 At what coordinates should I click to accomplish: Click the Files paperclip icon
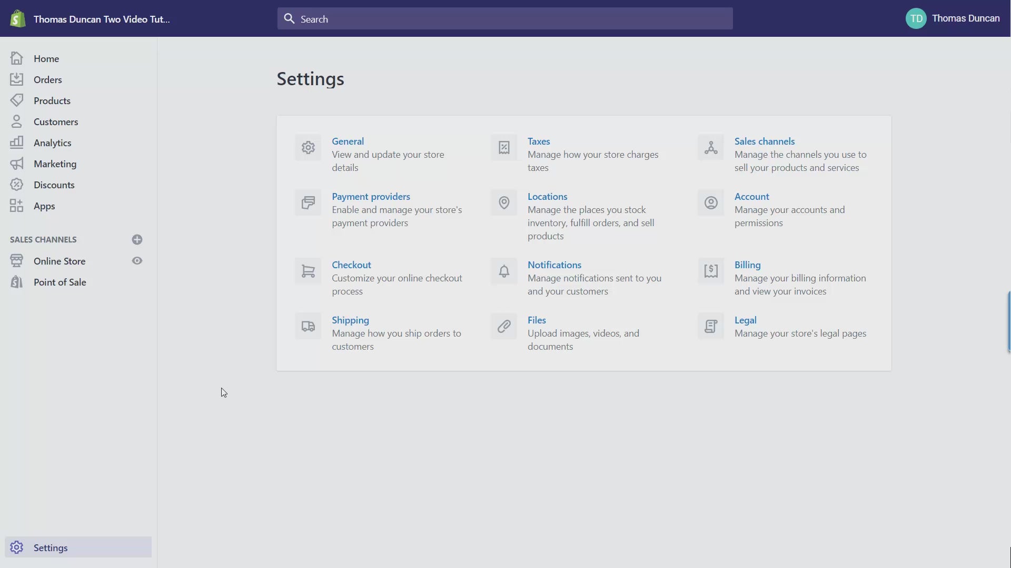[x=504, y=327]
